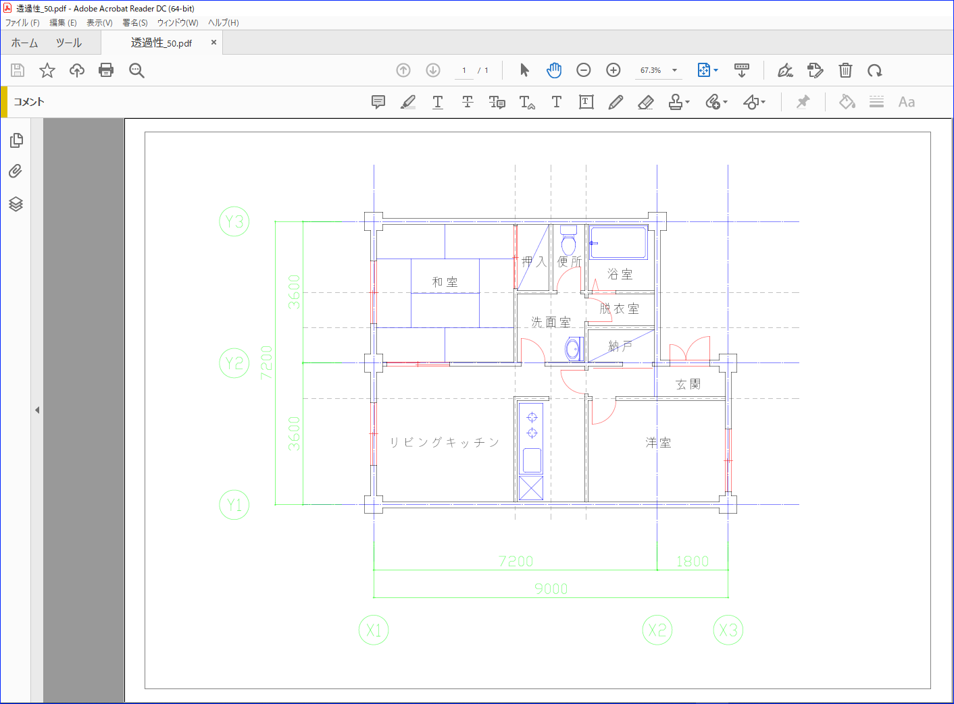Choose the strikethrough text tool

(468, 102)
